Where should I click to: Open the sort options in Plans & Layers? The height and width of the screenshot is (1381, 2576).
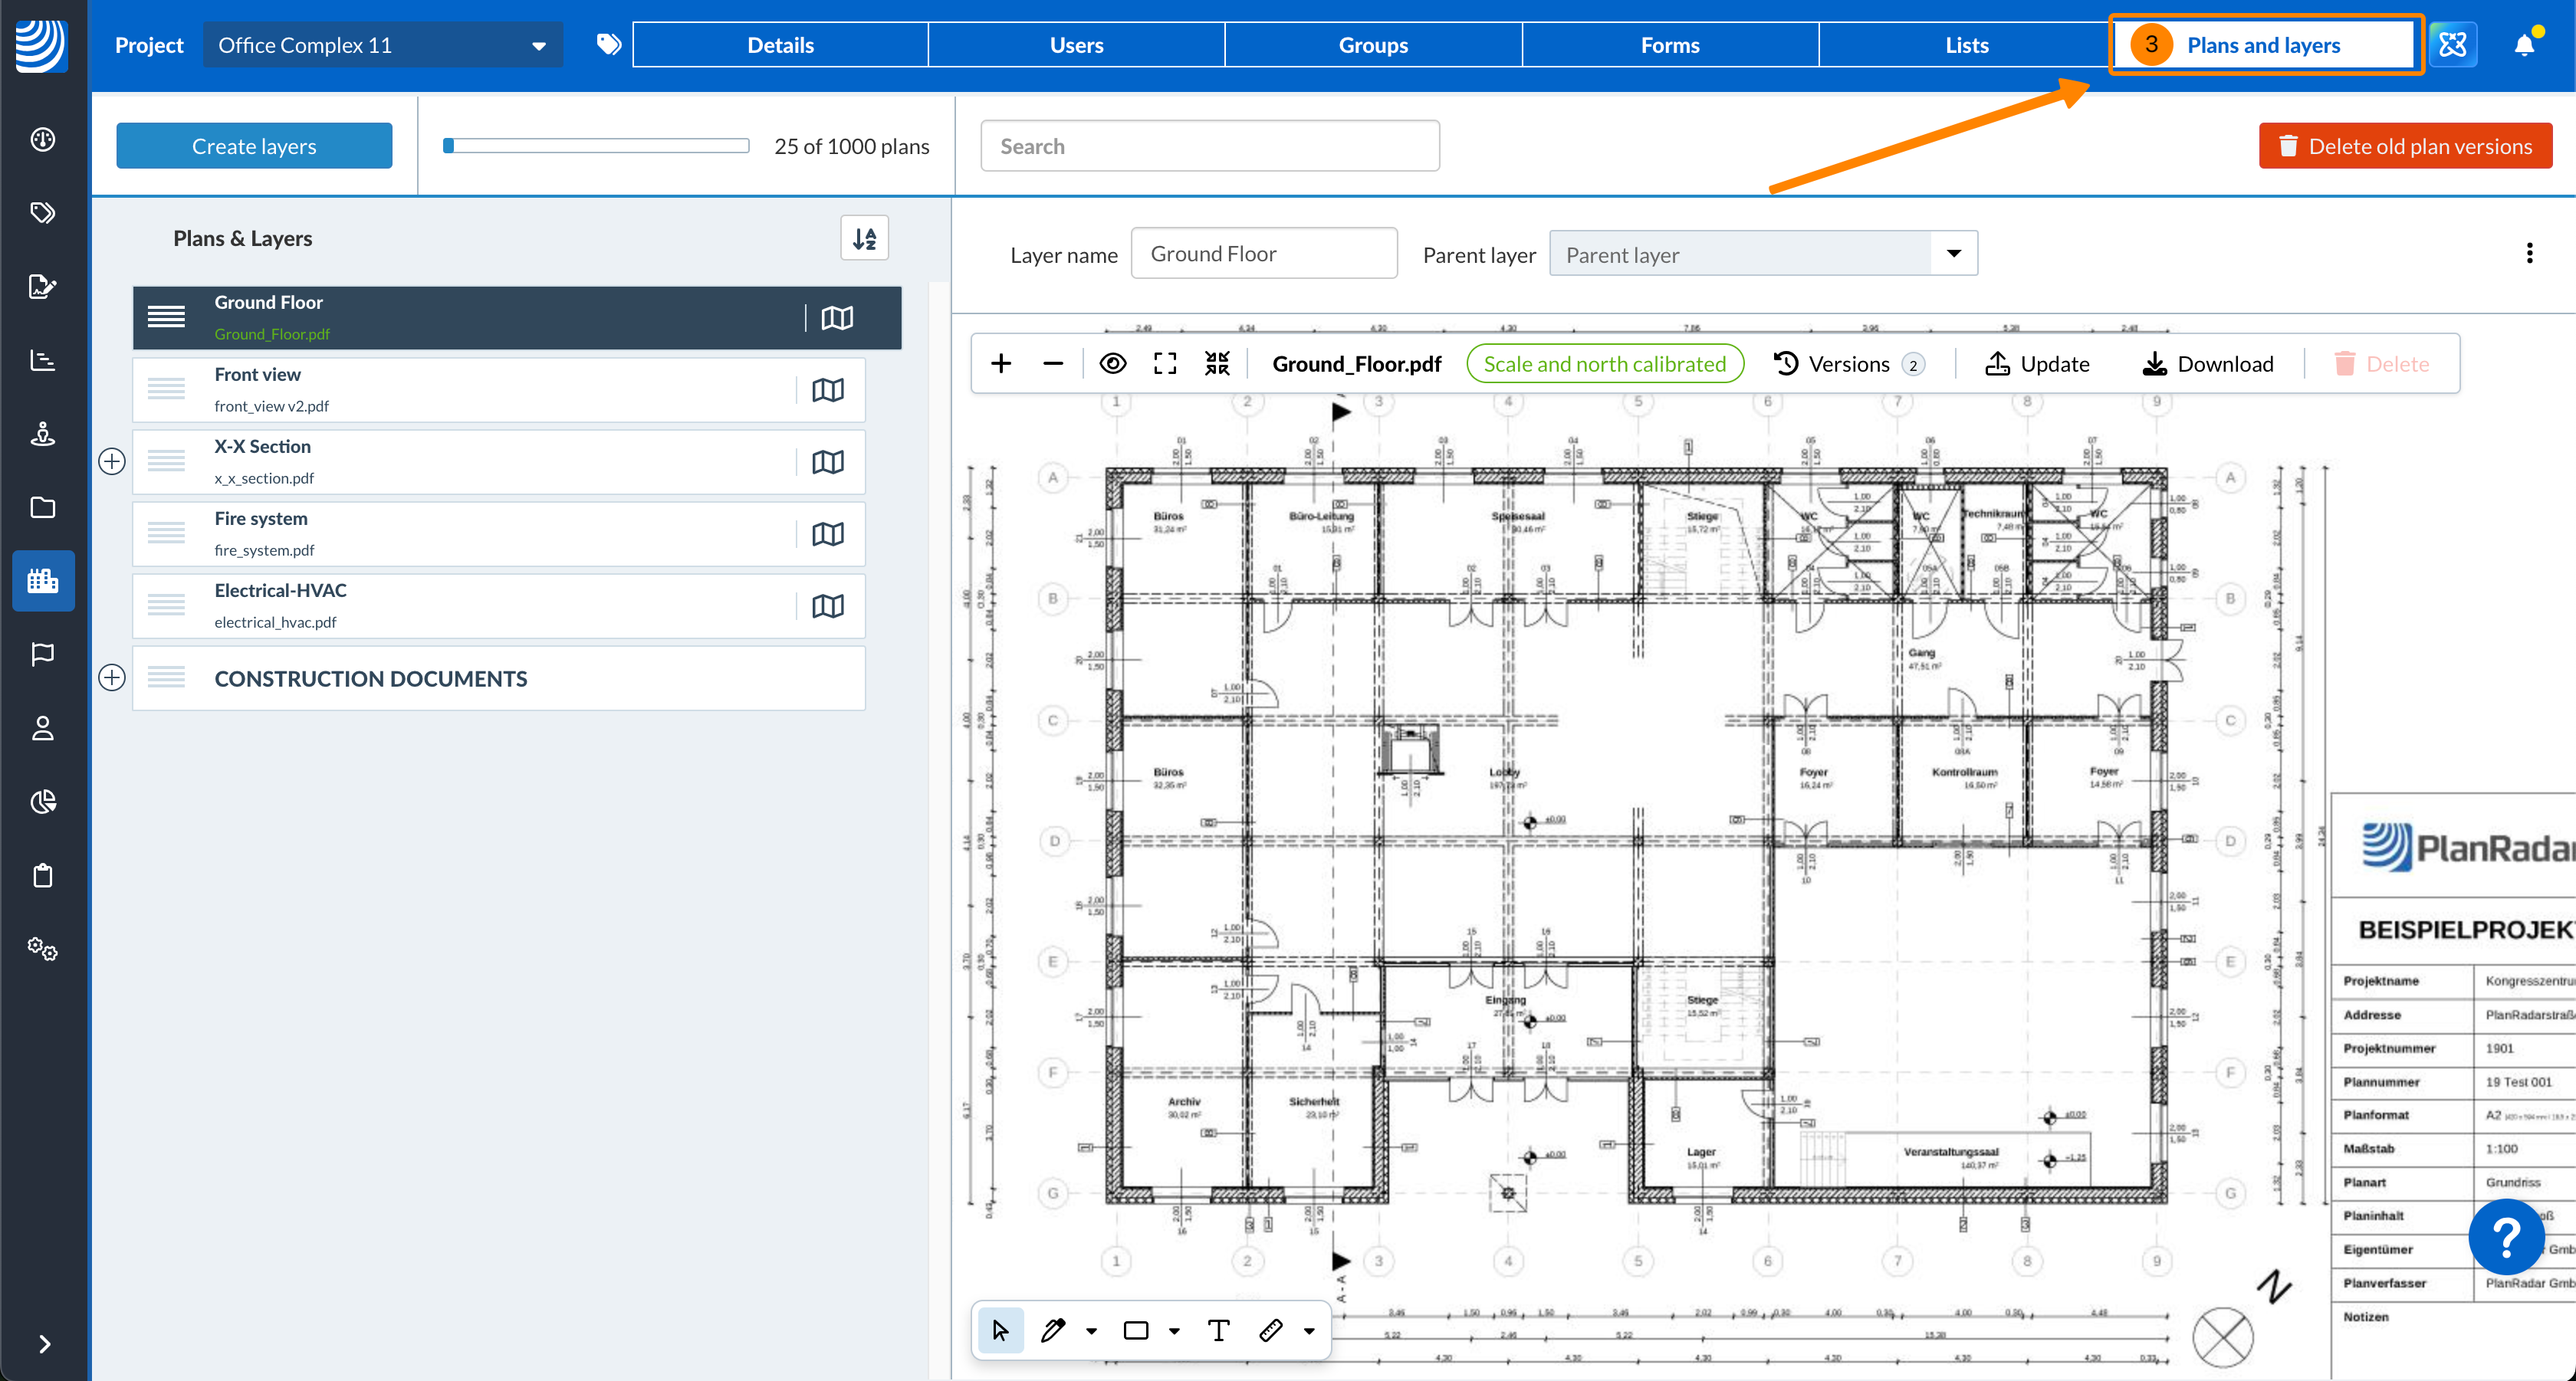point(864,238)
